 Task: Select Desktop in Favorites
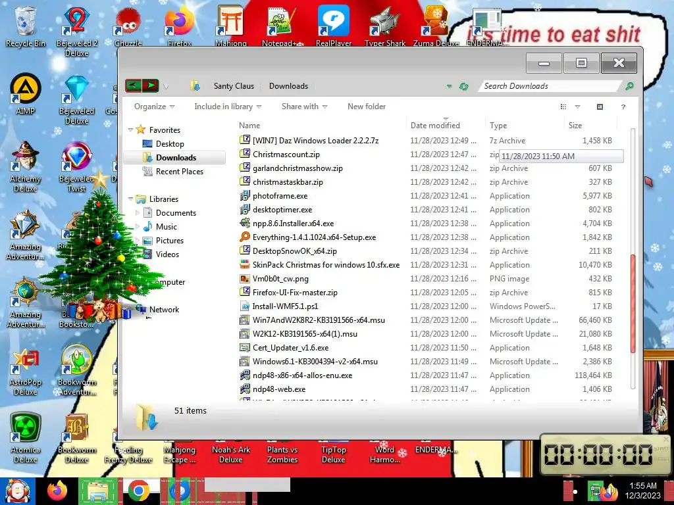[170, 144]
